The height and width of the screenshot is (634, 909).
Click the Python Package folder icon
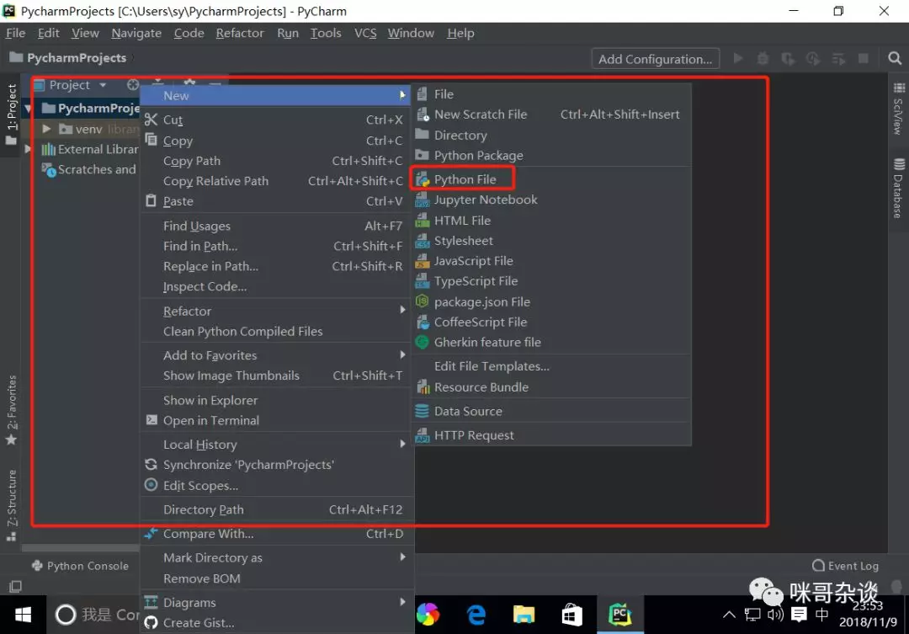click(x=423, y=155)
